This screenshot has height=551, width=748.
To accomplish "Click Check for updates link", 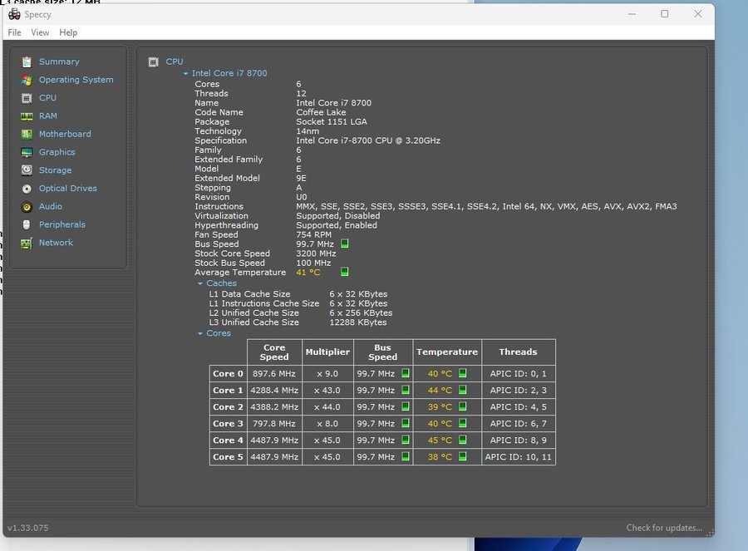I will coord(664,528).
